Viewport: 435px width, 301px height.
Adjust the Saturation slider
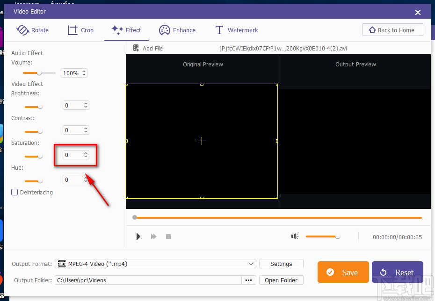[34, 156]
